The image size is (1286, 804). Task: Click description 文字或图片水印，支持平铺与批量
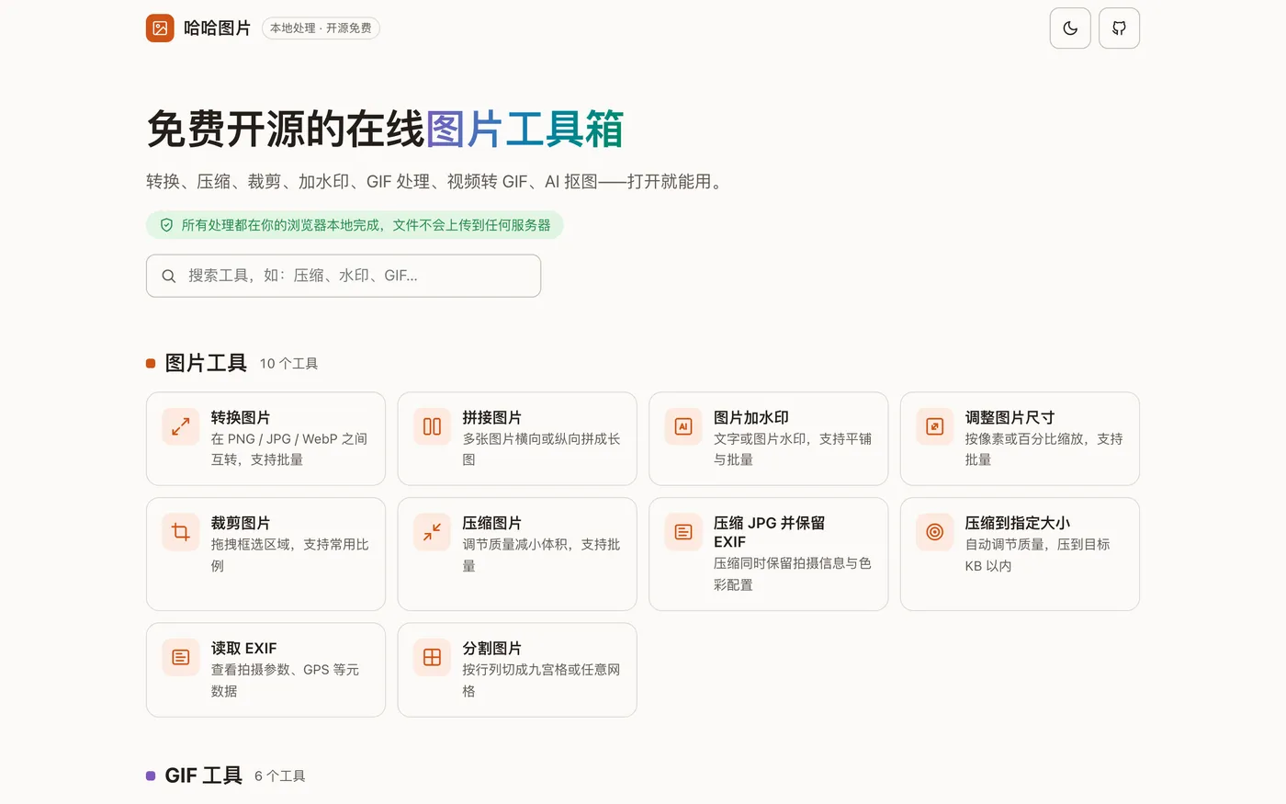tap(793, 449)
